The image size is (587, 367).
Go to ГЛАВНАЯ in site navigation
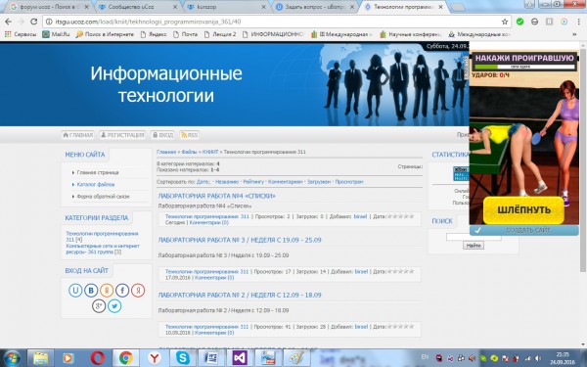(x=77, y=135)
